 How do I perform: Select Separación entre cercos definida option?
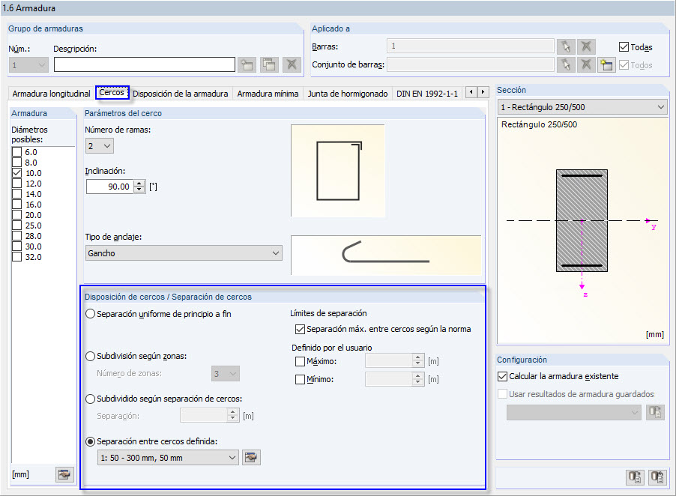[x=90, y=441]
